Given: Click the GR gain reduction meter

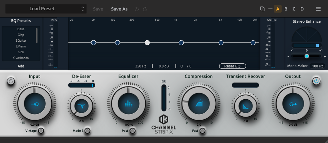Looking at the screenshot, I should 164,98.
